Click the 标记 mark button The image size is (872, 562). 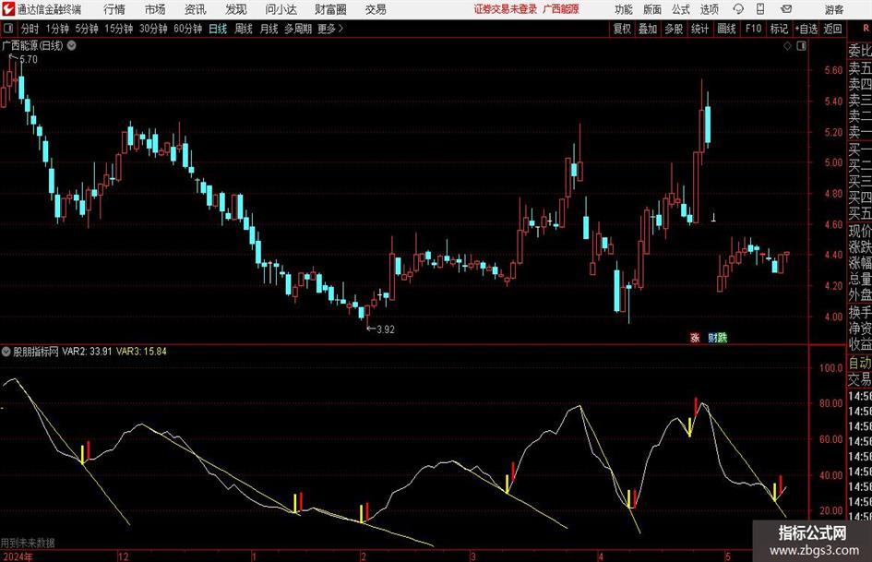779,29
